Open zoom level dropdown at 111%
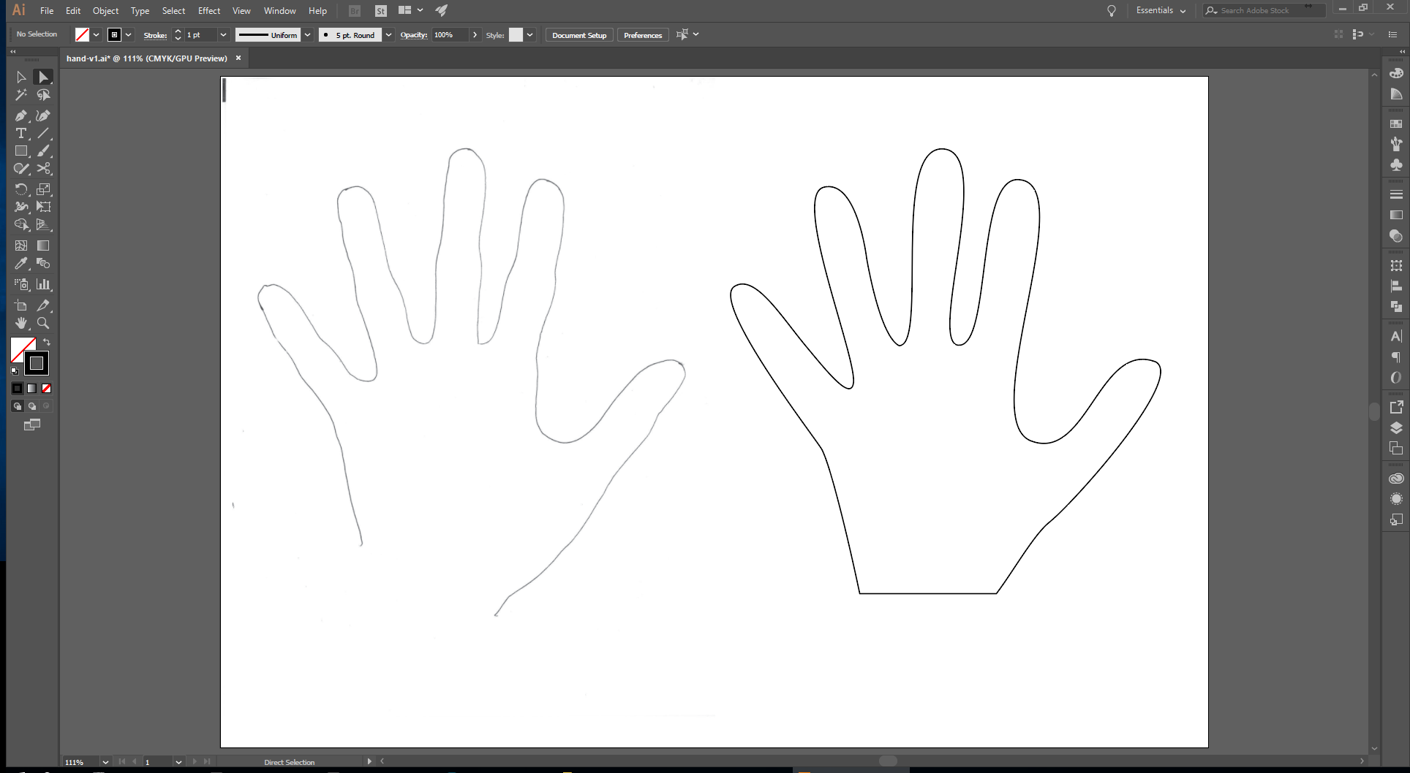Image resolution: width=1410 pixels, height=773 pixels. 105,762
